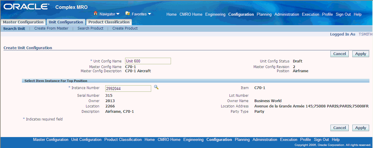Click Product Classification footer link
The width and height of the screenshot is (373, 148).
pyautogui.click(x=123, y=139)
